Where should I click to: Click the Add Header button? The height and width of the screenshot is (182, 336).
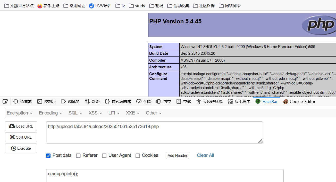click(x=178, y=156)
